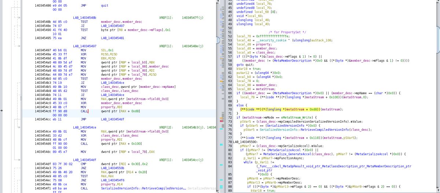
Task: Click the CALL mnemonic at 1403454c6
Action: coord(84,111)
